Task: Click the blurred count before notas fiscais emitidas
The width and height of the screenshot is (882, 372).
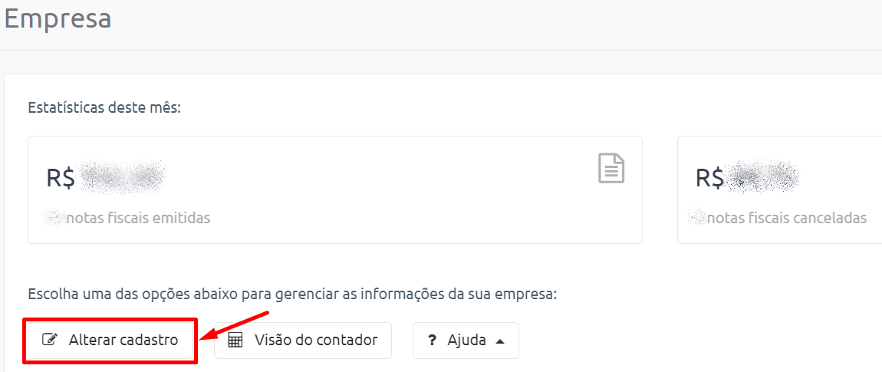Action: click(x=55, y=219)
